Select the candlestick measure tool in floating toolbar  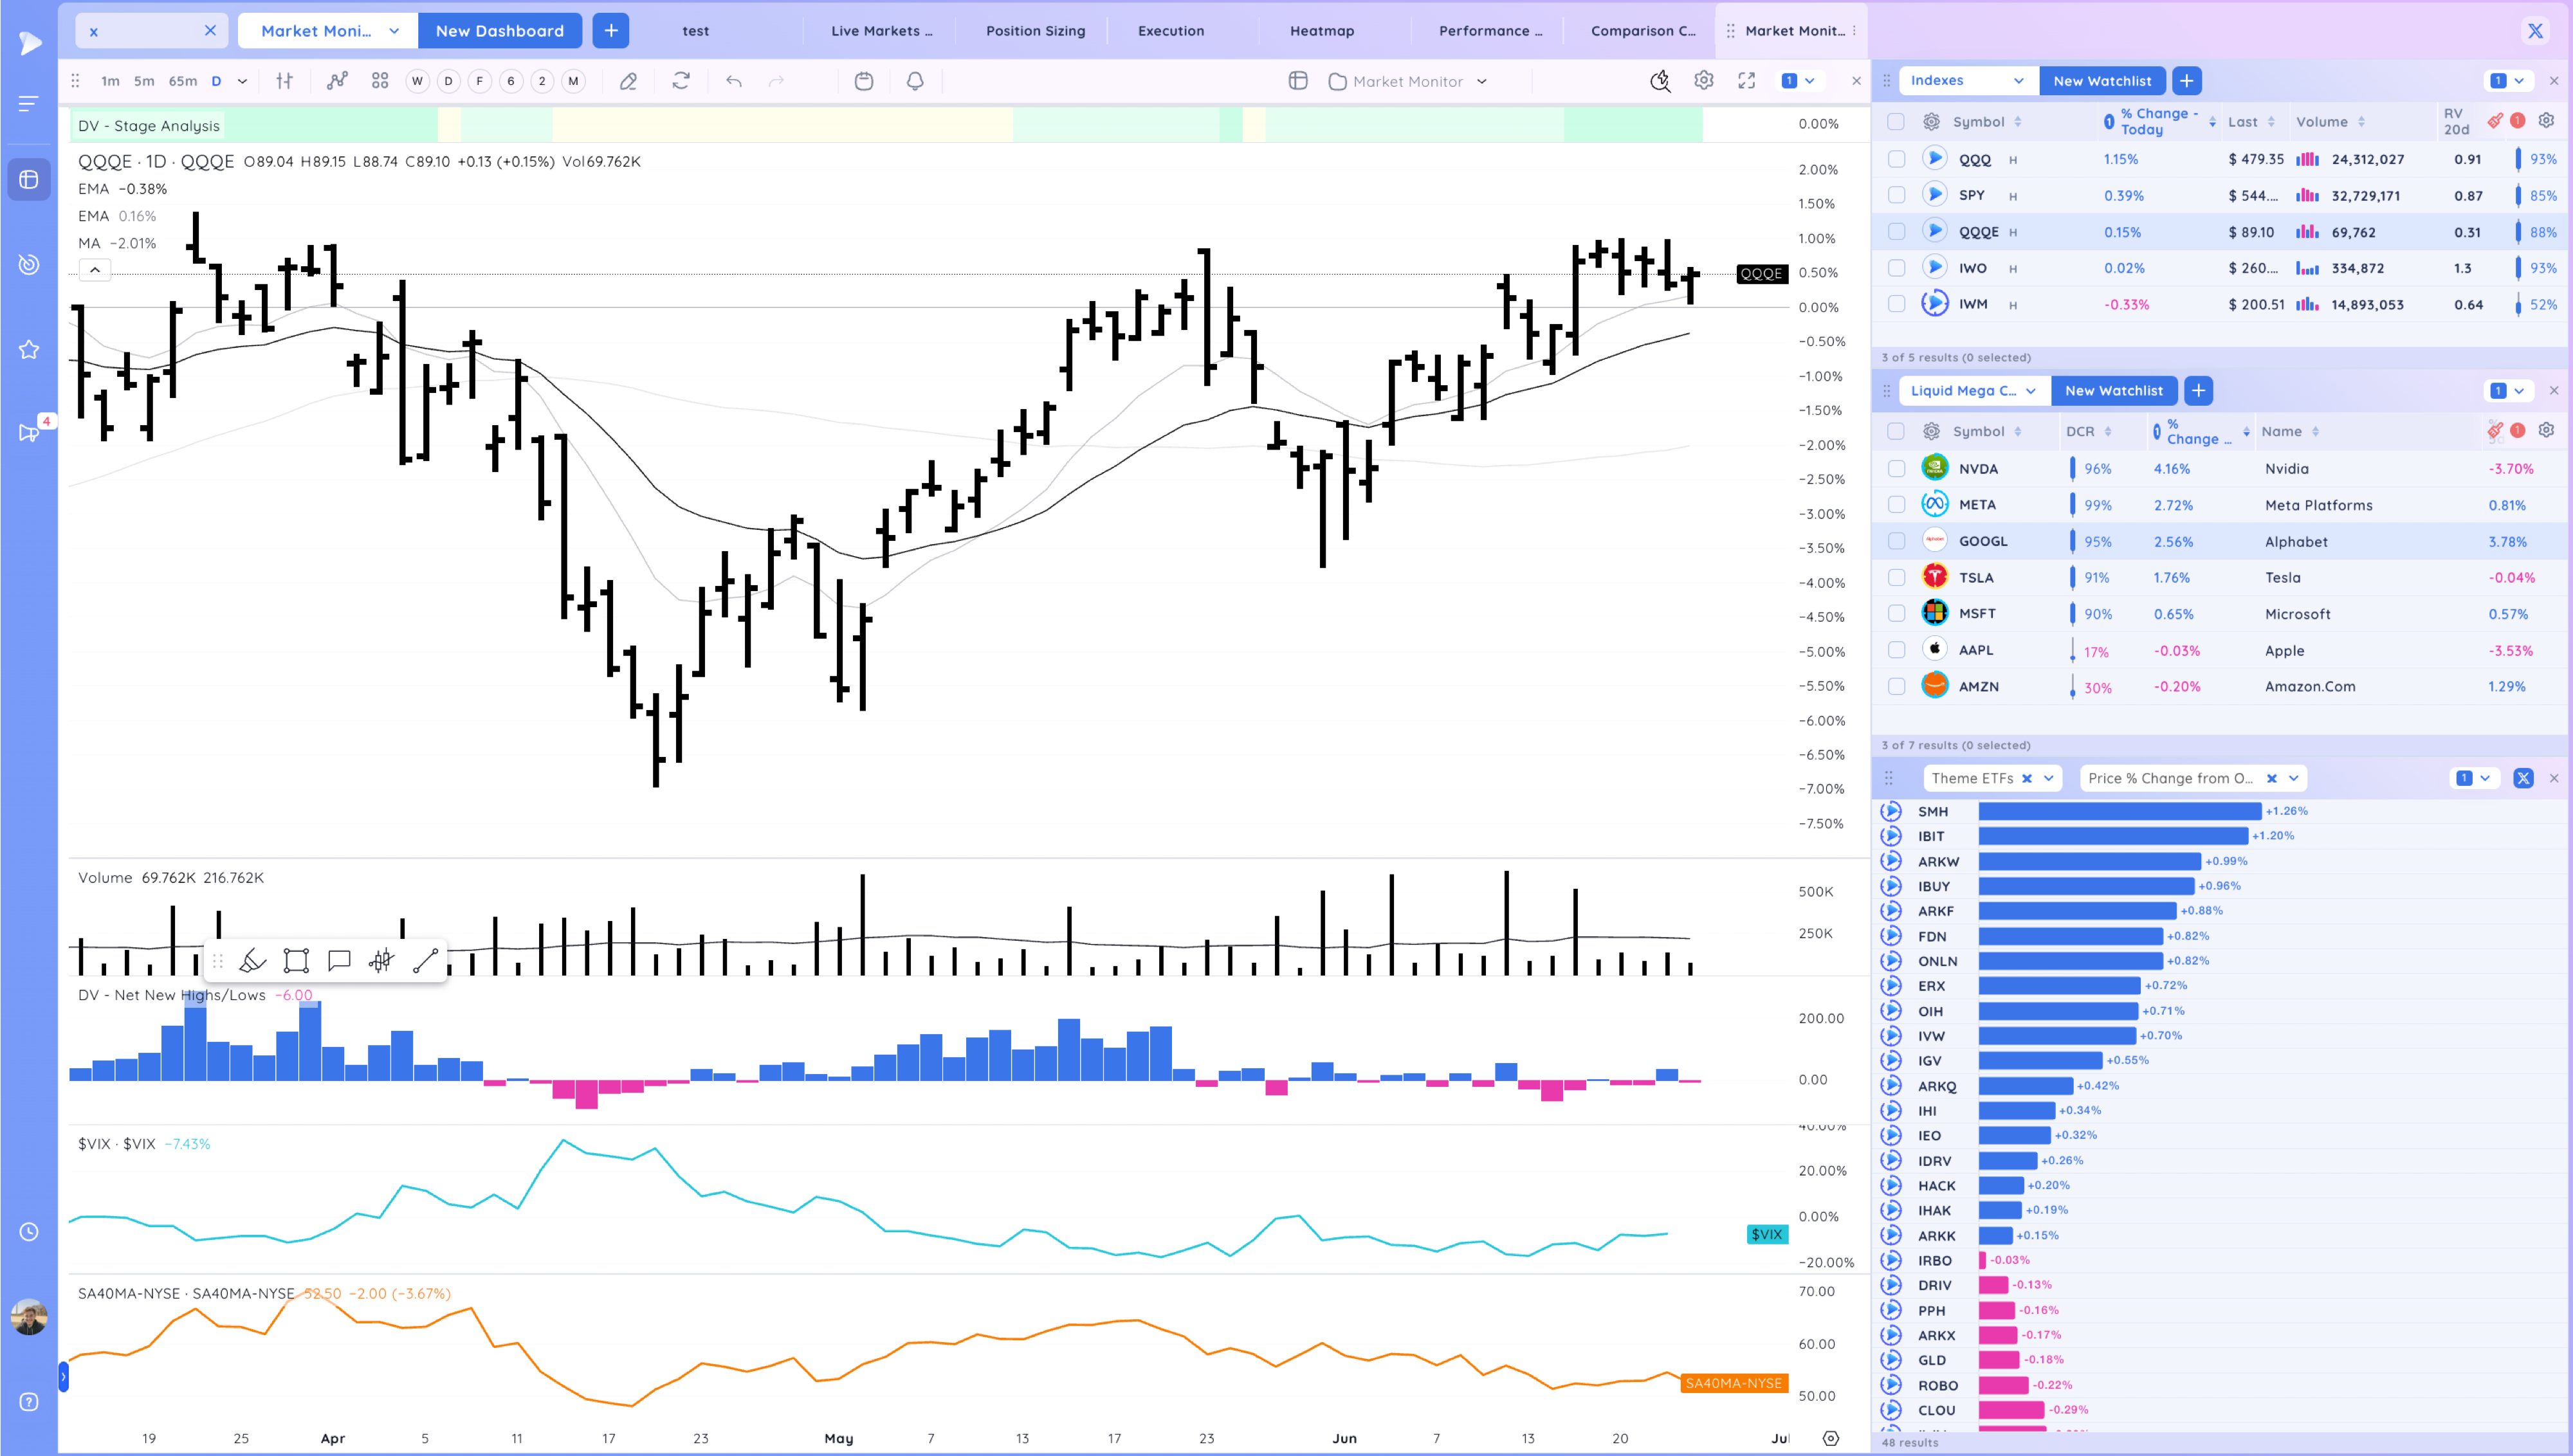point(381,961)
